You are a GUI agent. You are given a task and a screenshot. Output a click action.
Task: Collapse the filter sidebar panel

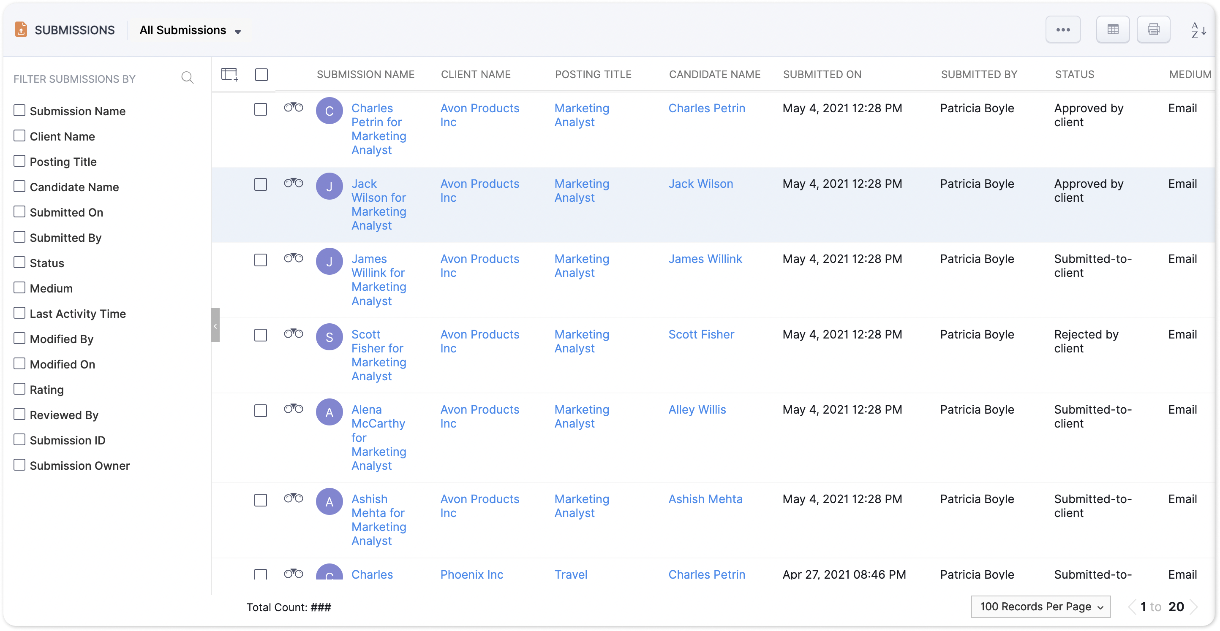(215, 325)
